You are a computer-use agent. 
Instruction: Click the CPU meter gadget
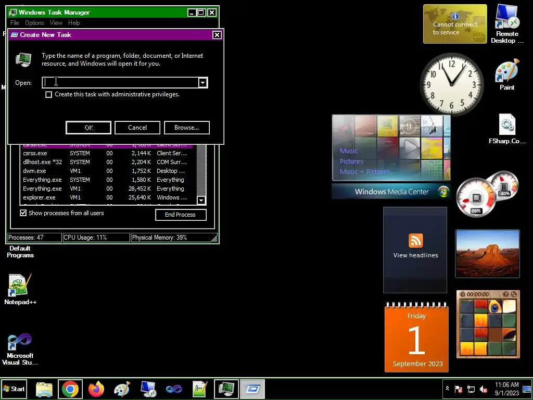[476, 198]
